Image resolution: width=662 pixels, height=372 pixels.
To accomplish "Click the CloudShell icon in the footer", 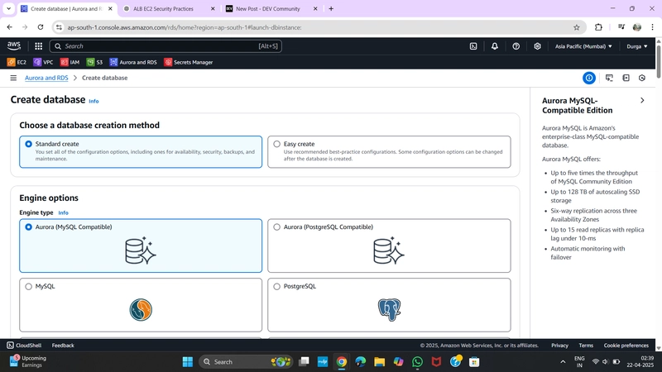I will [x=10, y=346].
